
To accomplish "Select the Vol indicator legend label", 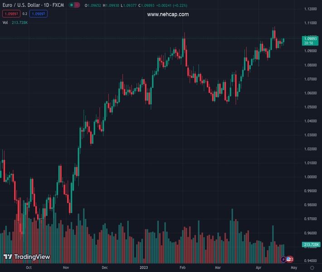I will tap(5, 22).
